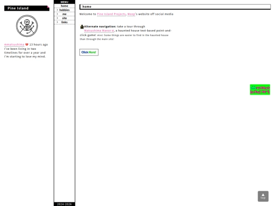Click the hint text about haunted house
Screen dimensions: 275x206
click(x=124, y=37)
